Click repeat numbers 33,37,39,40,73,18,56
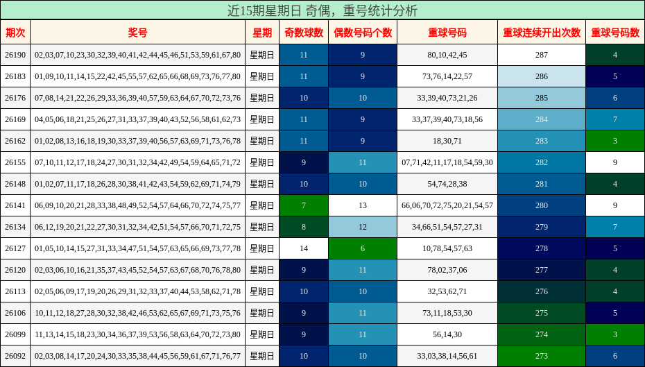Viewport: 645px width, 367px height. 447,119
